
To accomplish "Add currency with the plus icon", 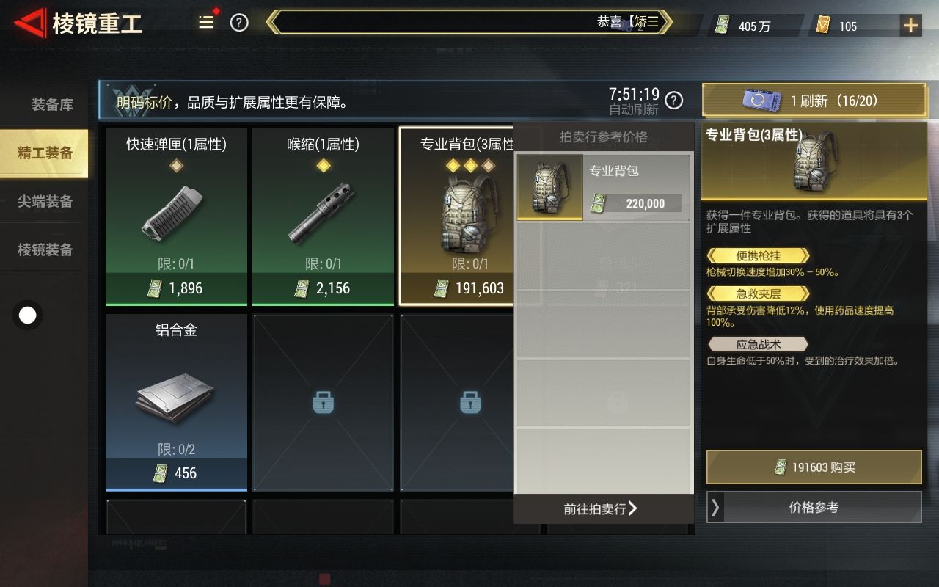I will pyautogui.click(x=910, y=26).
